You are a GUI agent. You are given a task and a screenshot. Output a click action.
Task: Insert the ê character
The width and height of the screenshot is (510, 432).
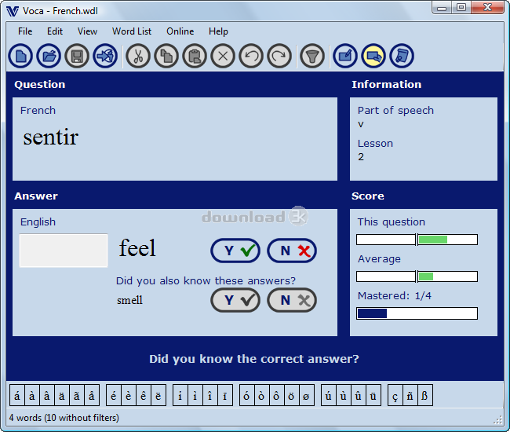pyautogui.click(x=144, y=396)
